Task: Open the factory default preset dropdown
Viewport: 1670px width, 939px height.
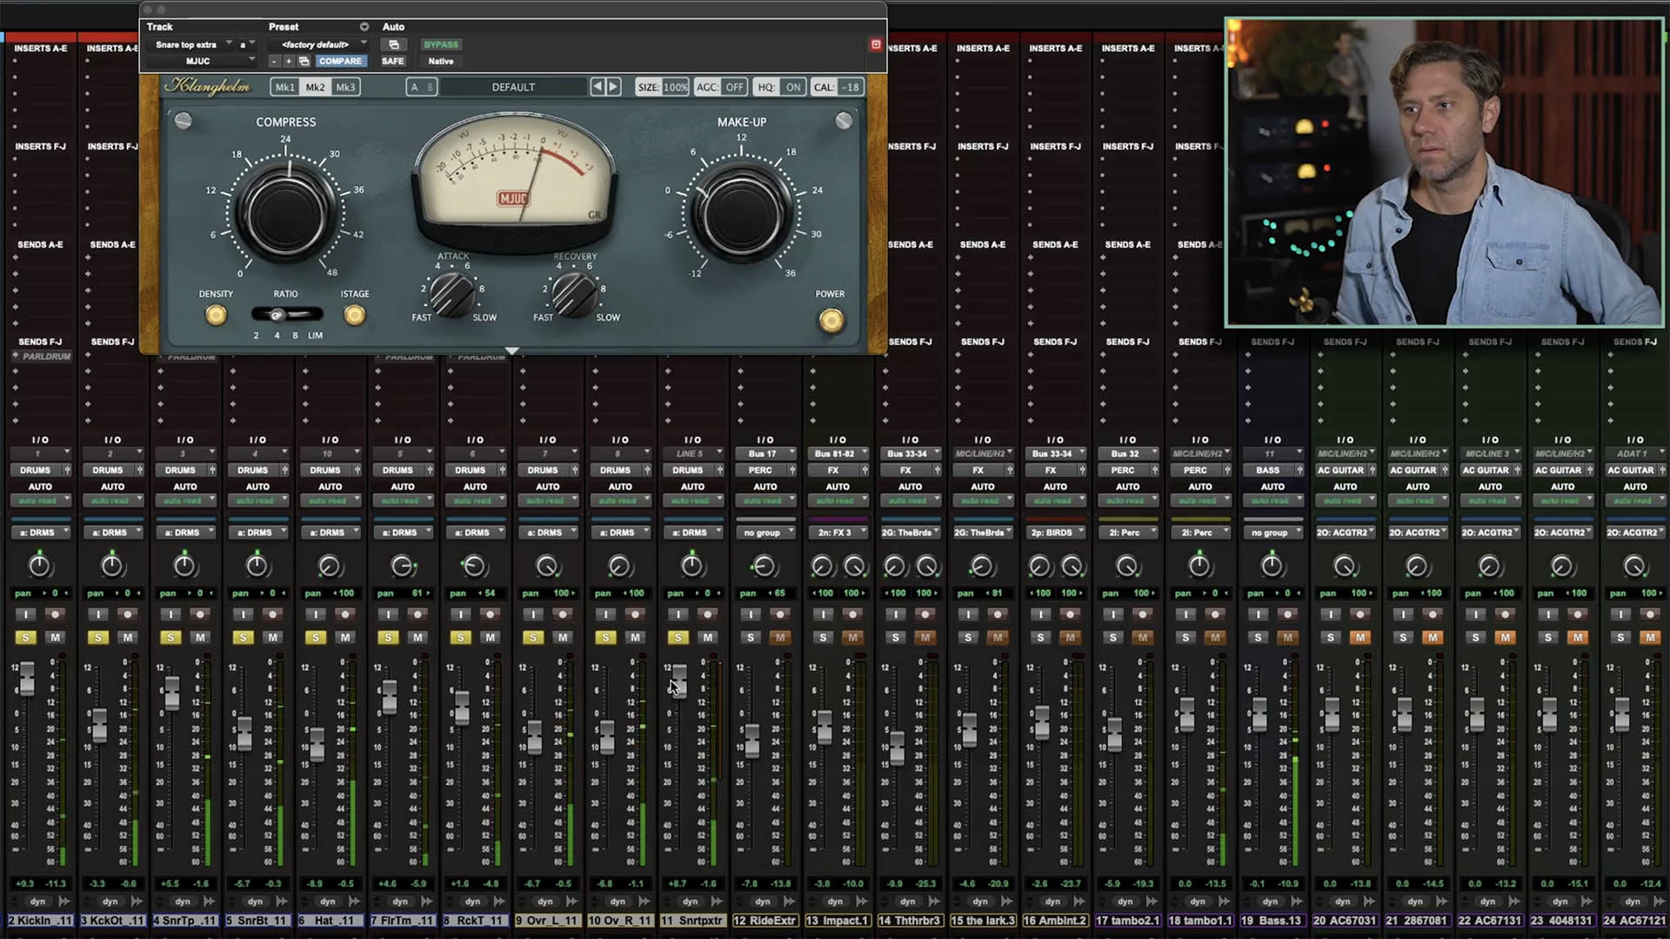Action: (x=318, y=44)
